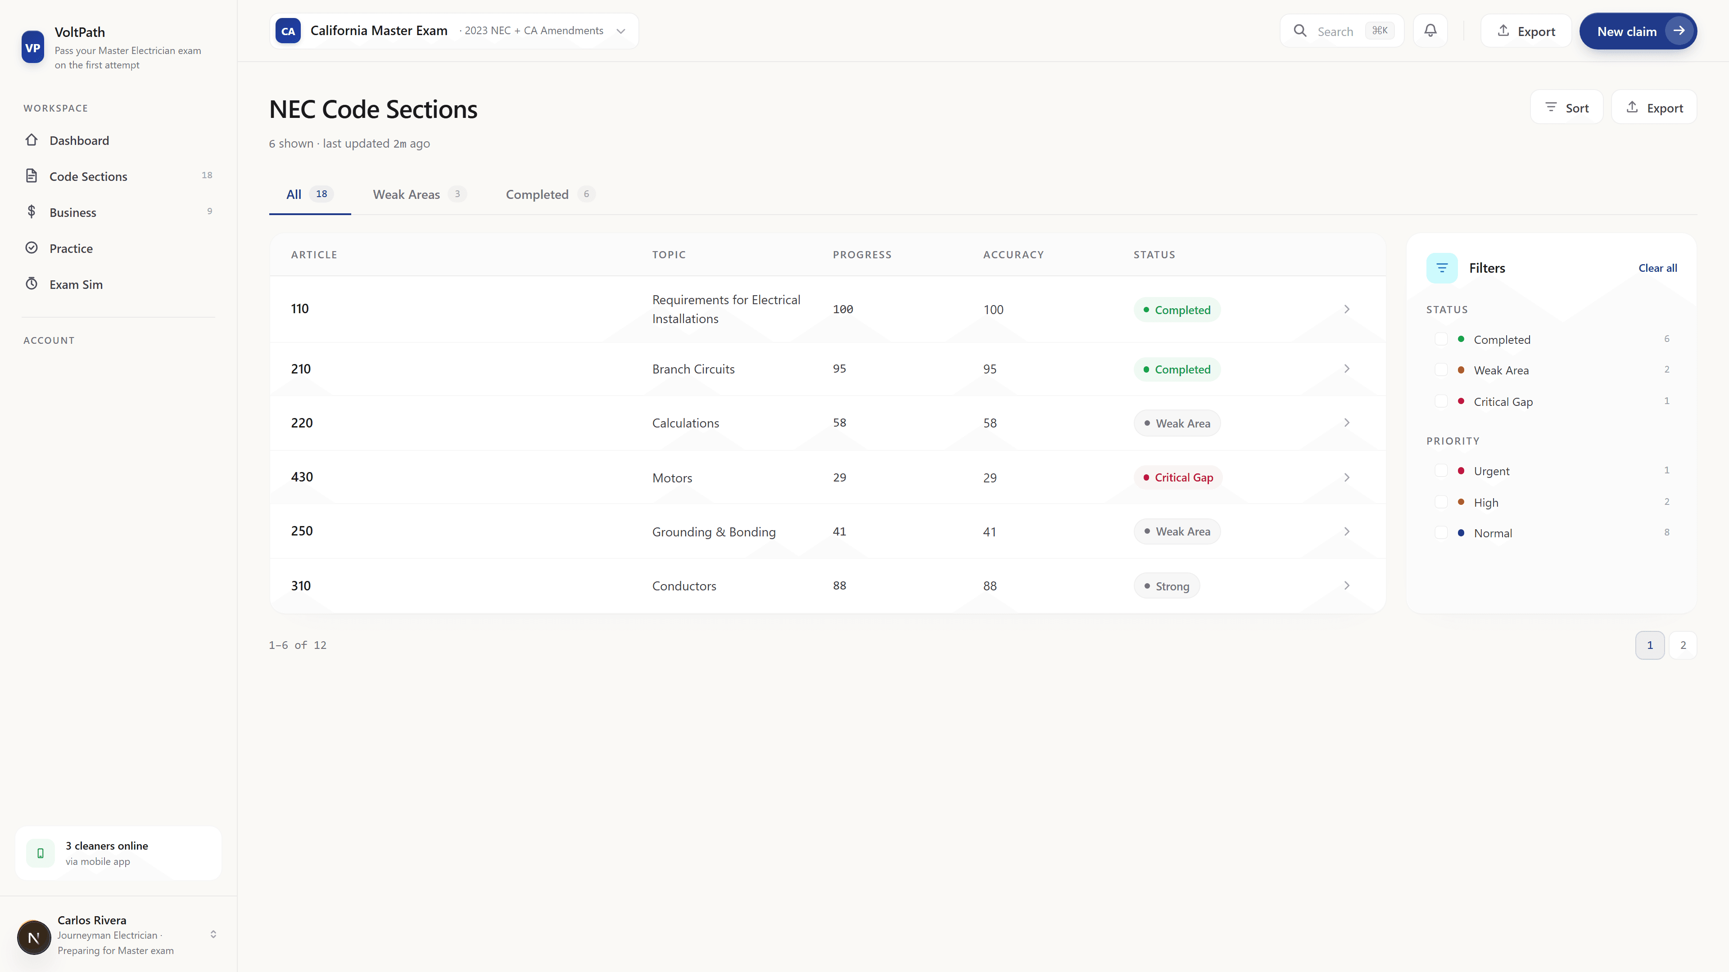Tick the Critical Gap filter checkbox
This screenshot has width=1729, height=972.
point(1441,401)
